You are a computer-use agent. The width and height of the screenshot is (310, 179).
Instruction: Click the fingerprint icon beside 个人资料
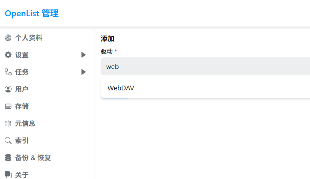(x=8, y=38)
